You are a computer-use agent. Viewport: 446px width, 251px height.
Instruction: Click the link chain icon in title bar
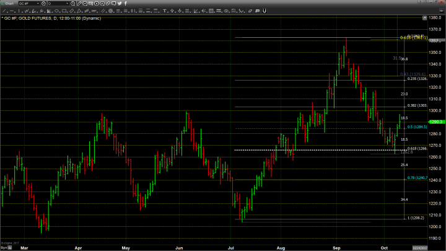point(107,4)
